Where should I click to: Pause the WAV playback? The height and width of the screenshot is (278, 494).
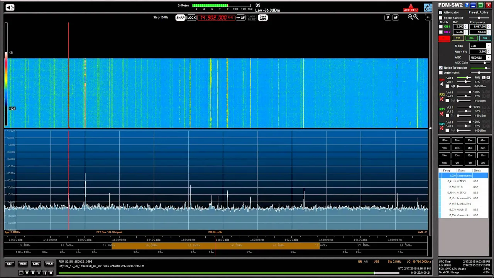(x=45, y=273)
